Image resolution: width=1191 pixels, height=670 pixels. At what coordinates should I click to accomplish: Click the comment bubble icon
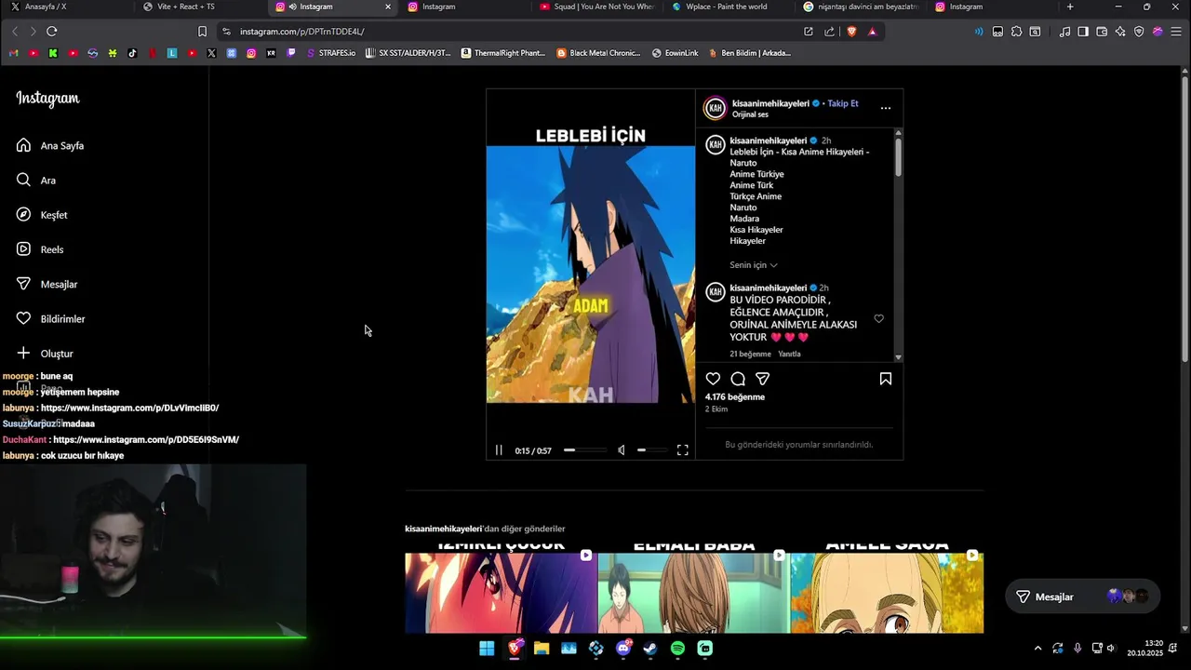(738, 379)
